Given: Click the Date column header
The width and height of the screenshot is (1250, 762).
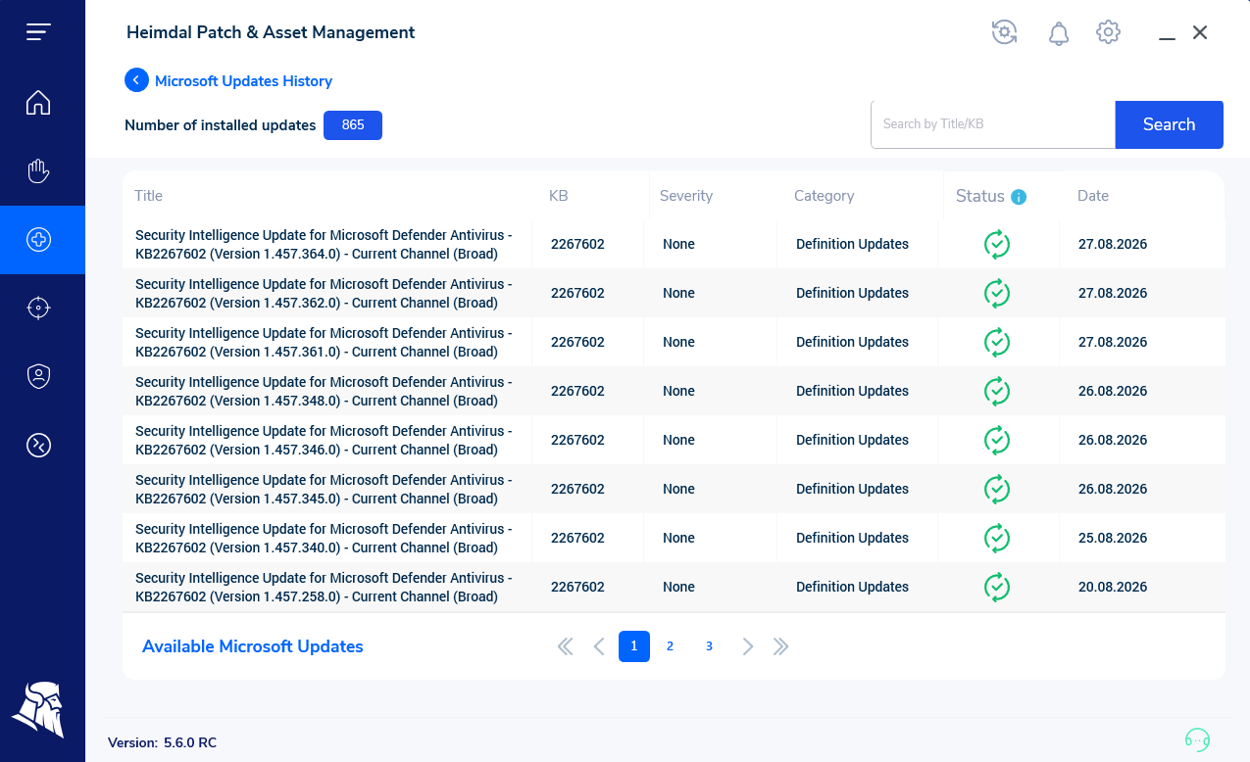Looking at the screenshot, I should (1093, 196).
